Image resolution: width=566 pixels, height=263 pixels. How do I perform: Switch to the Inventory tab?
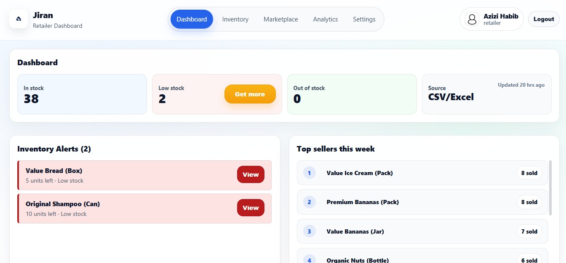235,19
